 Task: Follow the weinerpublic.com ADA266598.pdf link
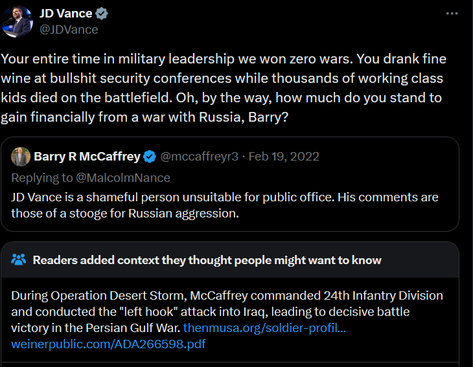[108, 344]
